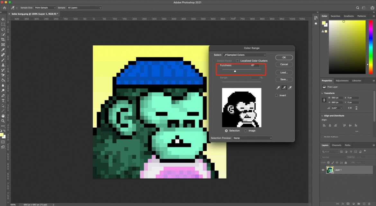Activate the Crop tool

coord(3,40)
